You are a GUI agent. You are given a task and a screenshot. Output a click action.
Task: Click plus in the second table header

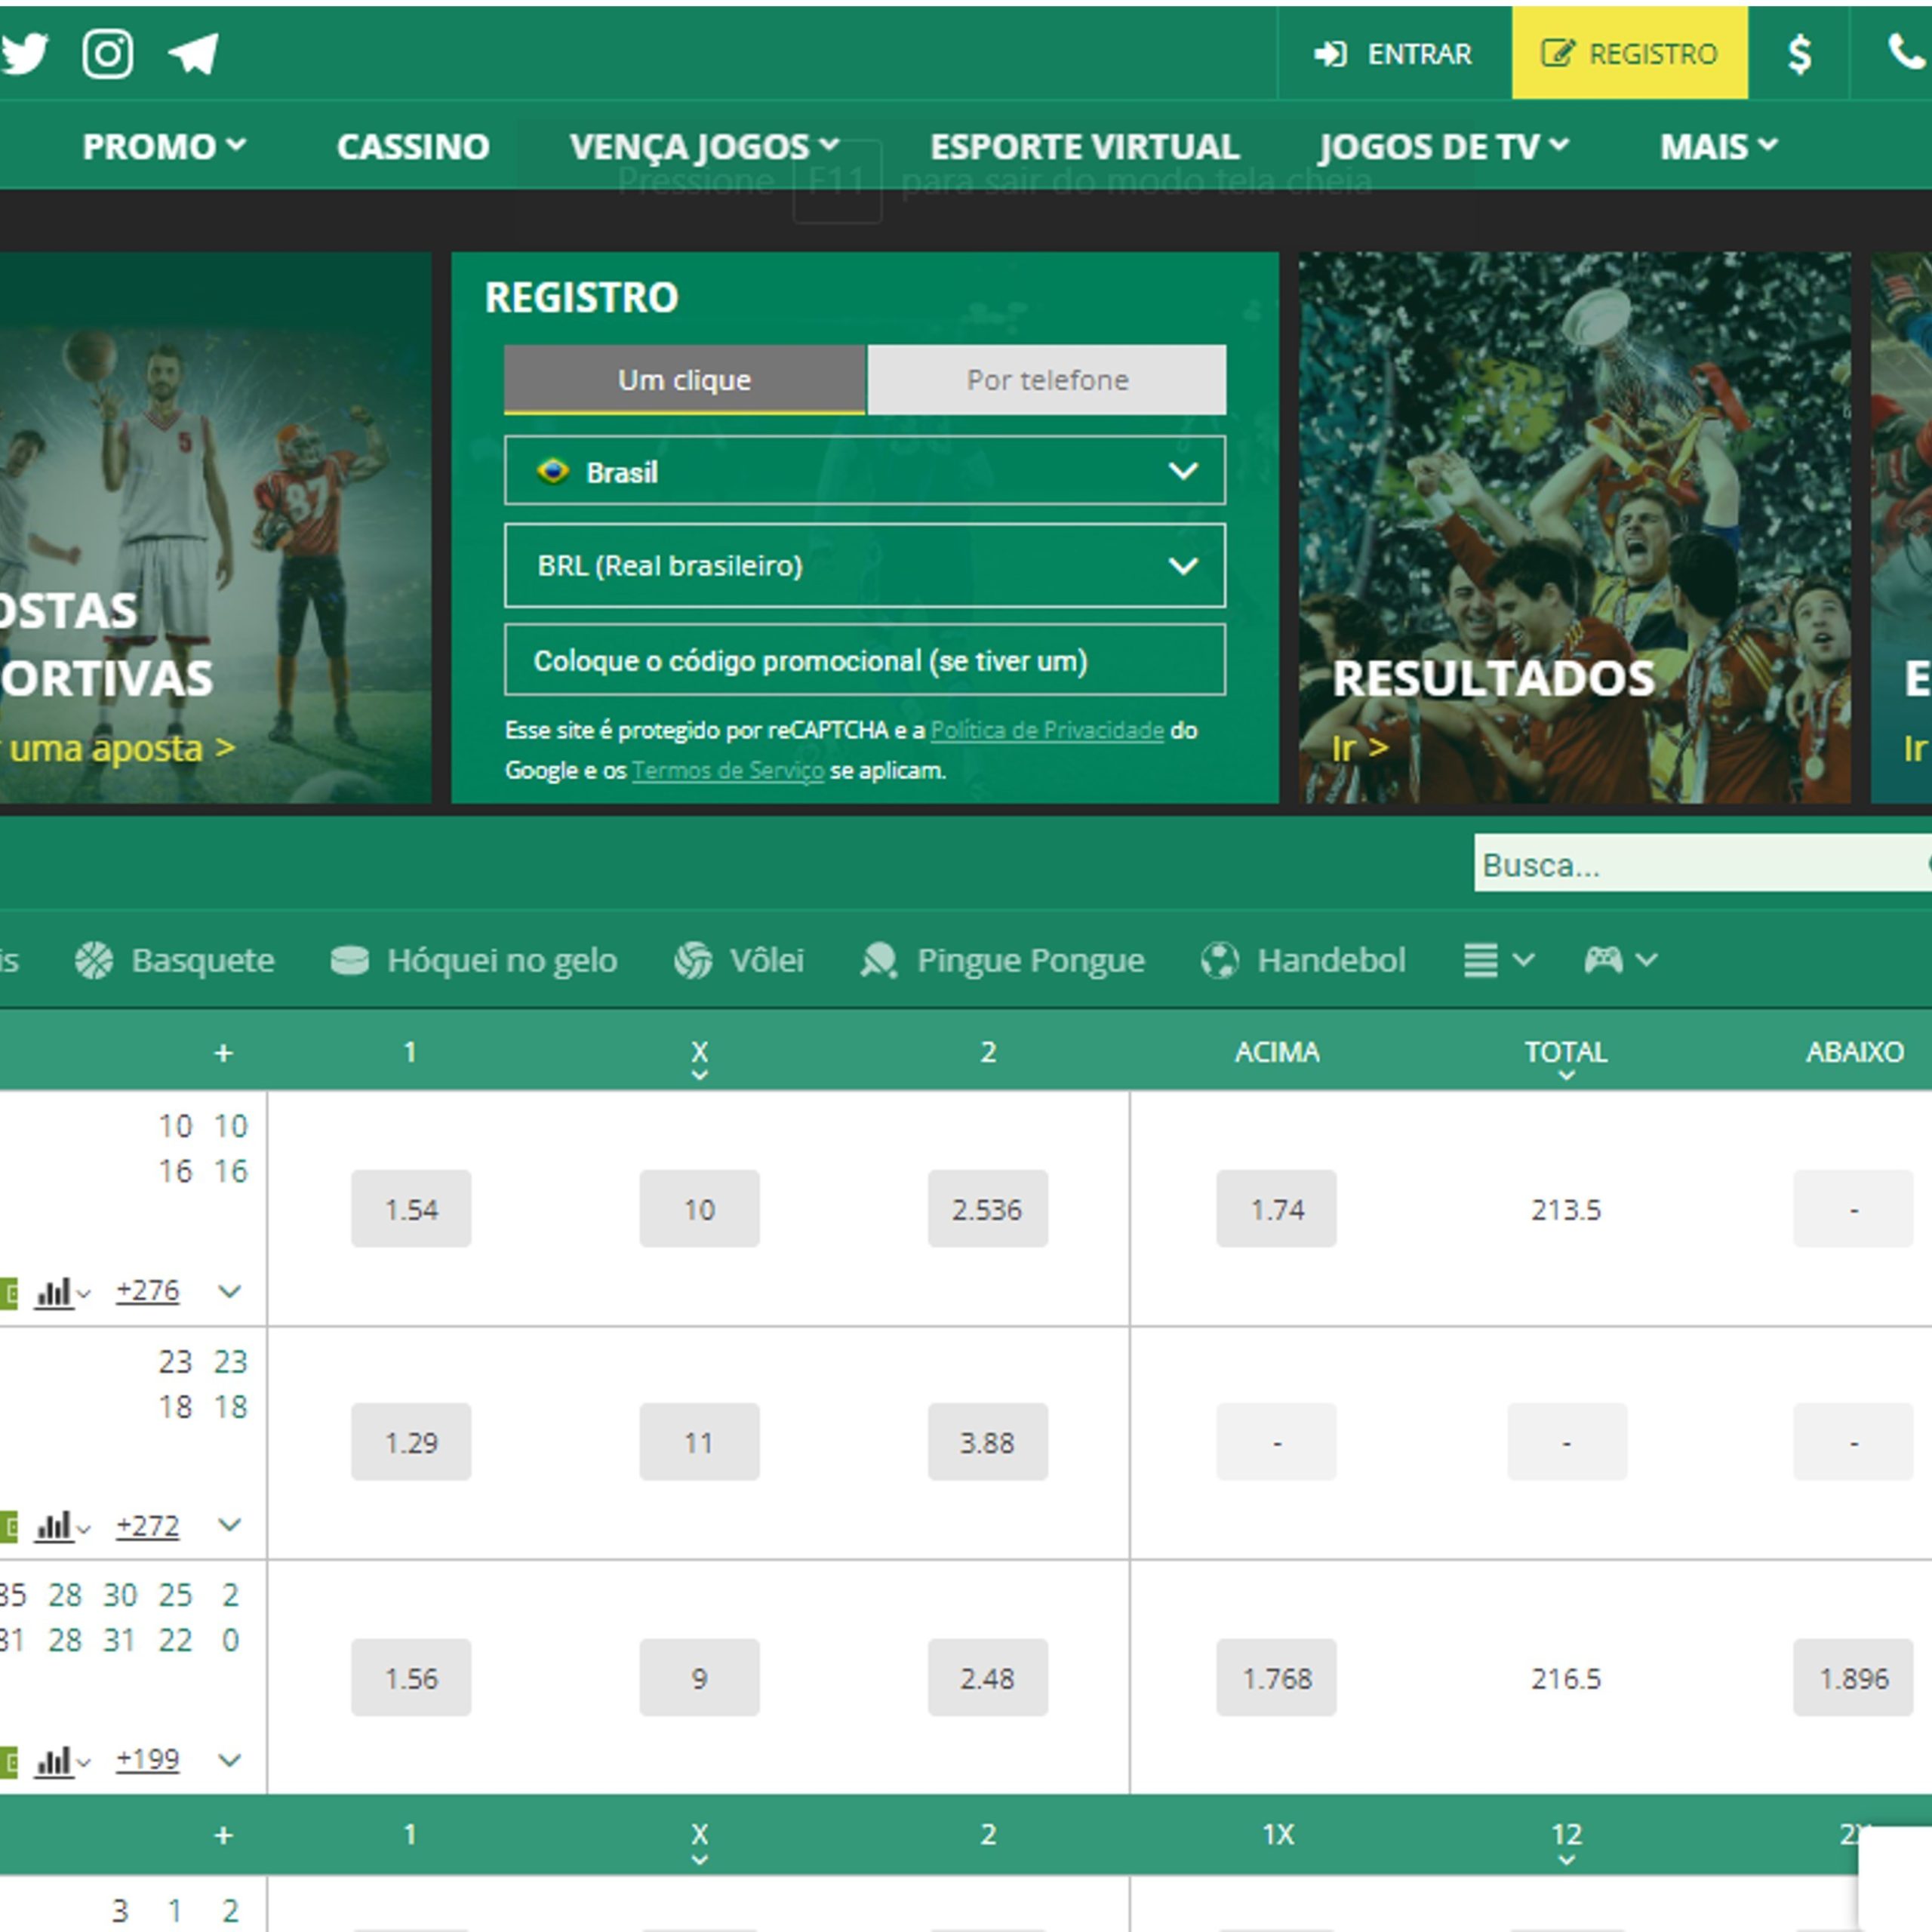pos(224,1834)
